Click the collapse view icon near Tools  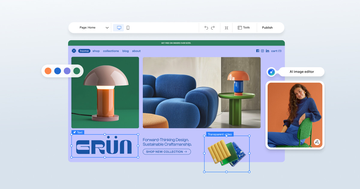pos(226,28)
